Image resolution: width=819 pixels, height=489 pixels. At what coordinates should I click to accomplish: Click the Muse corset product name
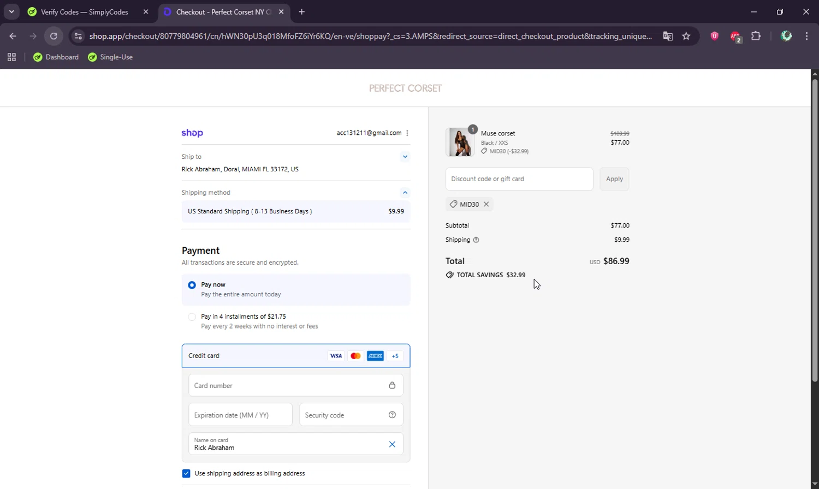498,133
